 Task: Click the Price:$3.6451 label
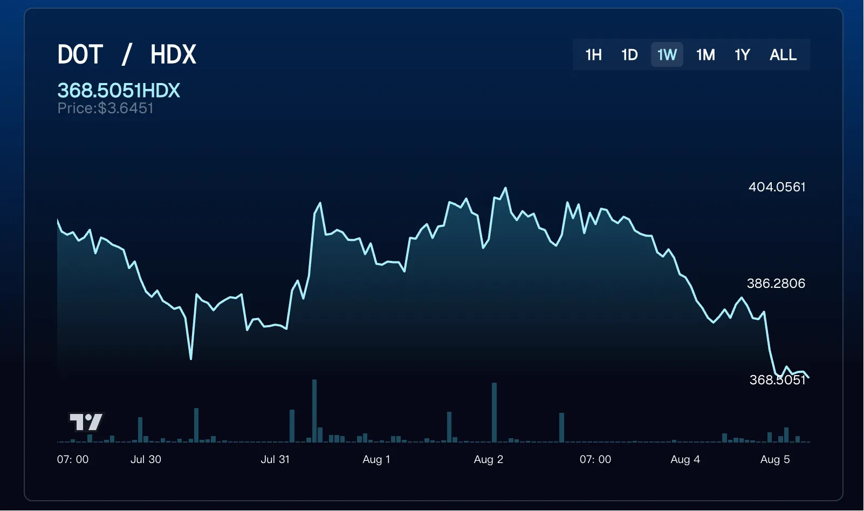pyautogui.click(x=105, y=108)
